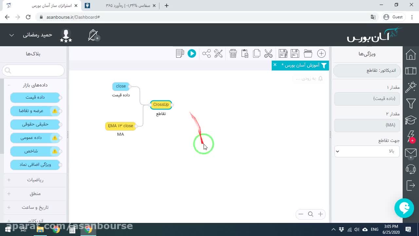
Task: Select the حقیقی حقوقی block
Action: (x=35, y=124)
